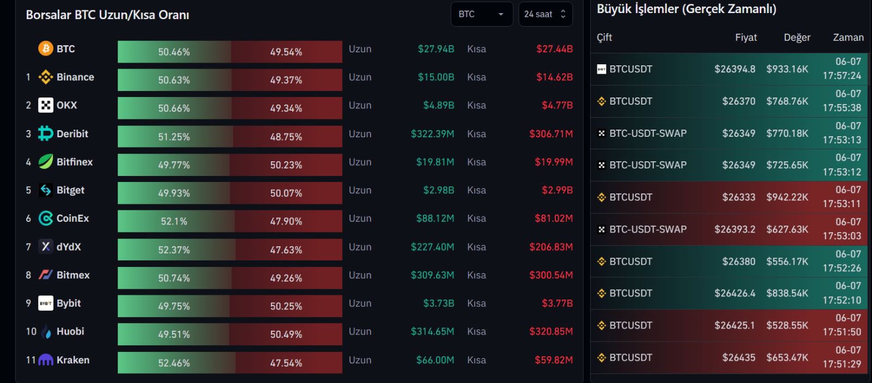Viewport: 872px width, 383px height.
Task: Click trade price $26435
Action: pos(738,357)
